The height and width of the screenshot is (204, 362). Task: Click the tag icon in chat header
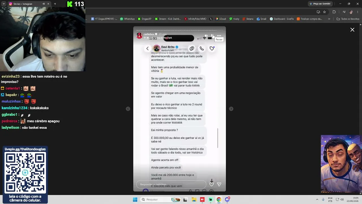(212, 48)
